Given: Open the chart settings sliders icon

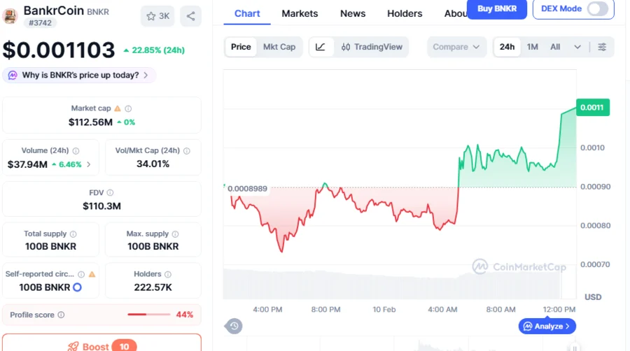Looking at the screenshot, I should point(603,47).
